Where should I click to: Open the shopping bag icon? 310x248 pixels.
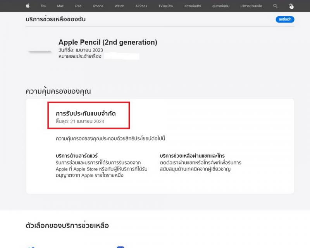pyautogui.click(x=291, y=6)
